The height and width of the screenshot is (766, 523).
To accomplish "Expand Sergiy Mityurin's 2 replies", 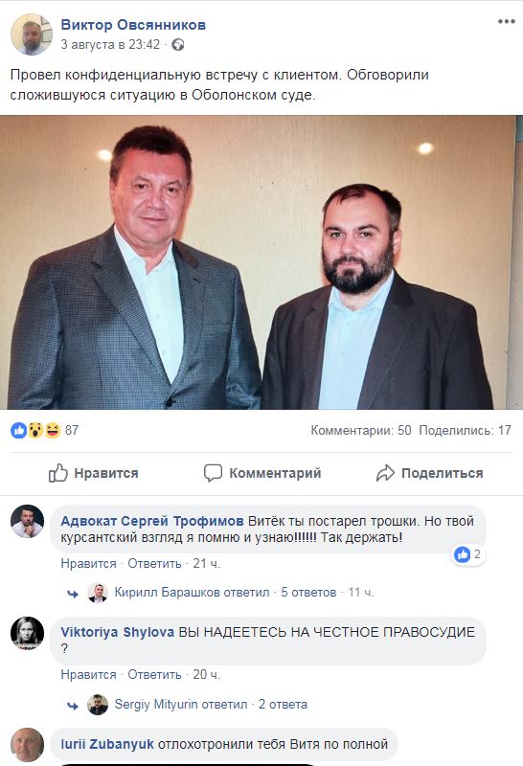I will pos(283,705).
